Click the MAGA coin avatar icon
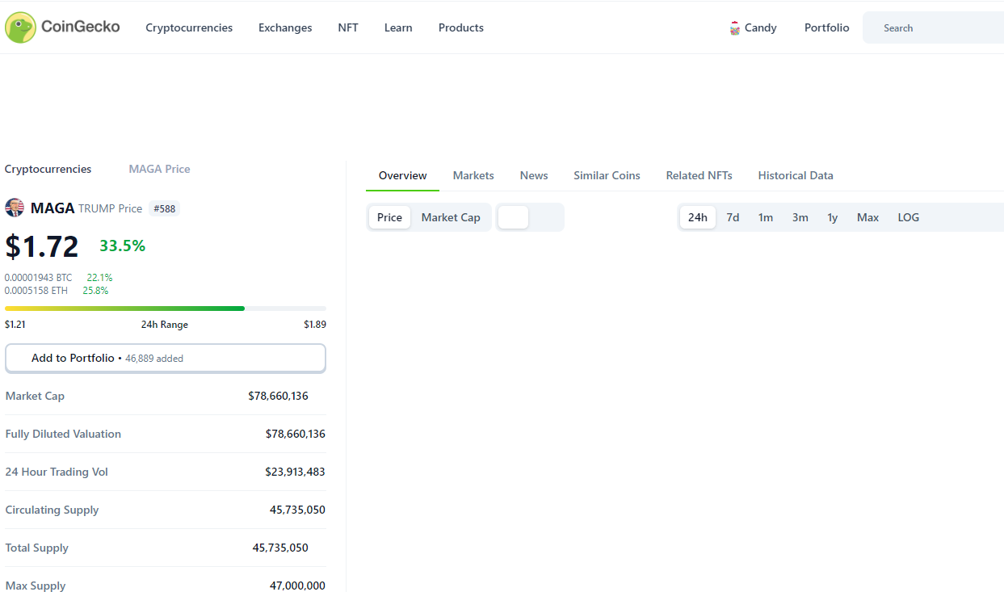Screen dimensions: 1004x592 15,208
